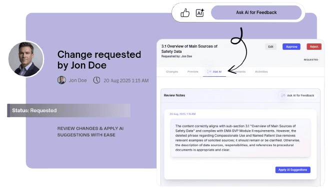Click the Edit button
The image size is (331, 188).
tap(270, 47)
